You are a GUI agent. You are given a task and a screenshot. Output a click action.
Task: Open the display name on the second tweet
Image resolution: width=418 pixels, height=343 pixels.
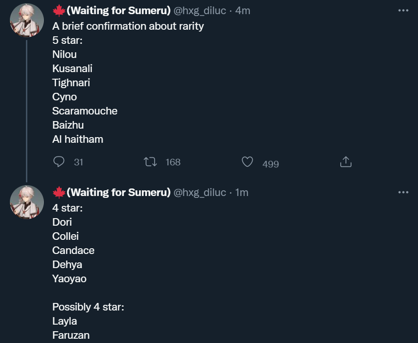tap(118, 192)
